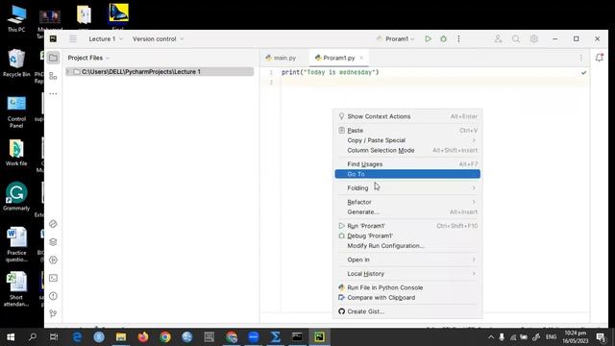Image resolution: width=615 pixels, height=346 pixels.
Task: Open the Services layers icon in sidebar
Action: [x=54, y=242]
